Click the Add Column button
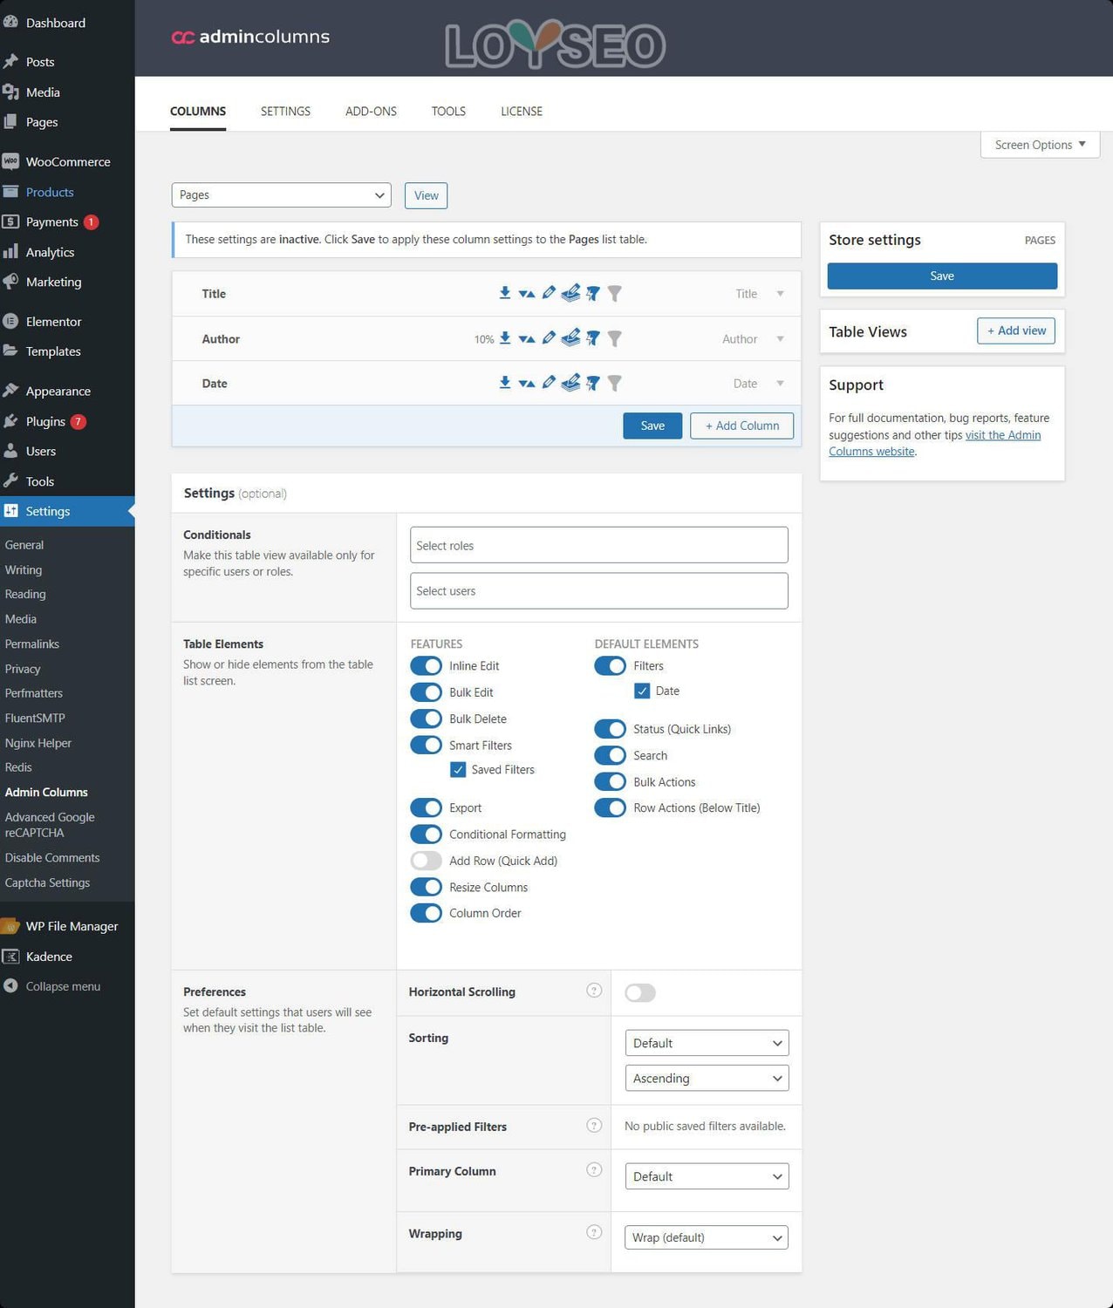Image resolution: width=1113 pixels, height=1308 pixels. pyautogui.click(x=742, y=426)
